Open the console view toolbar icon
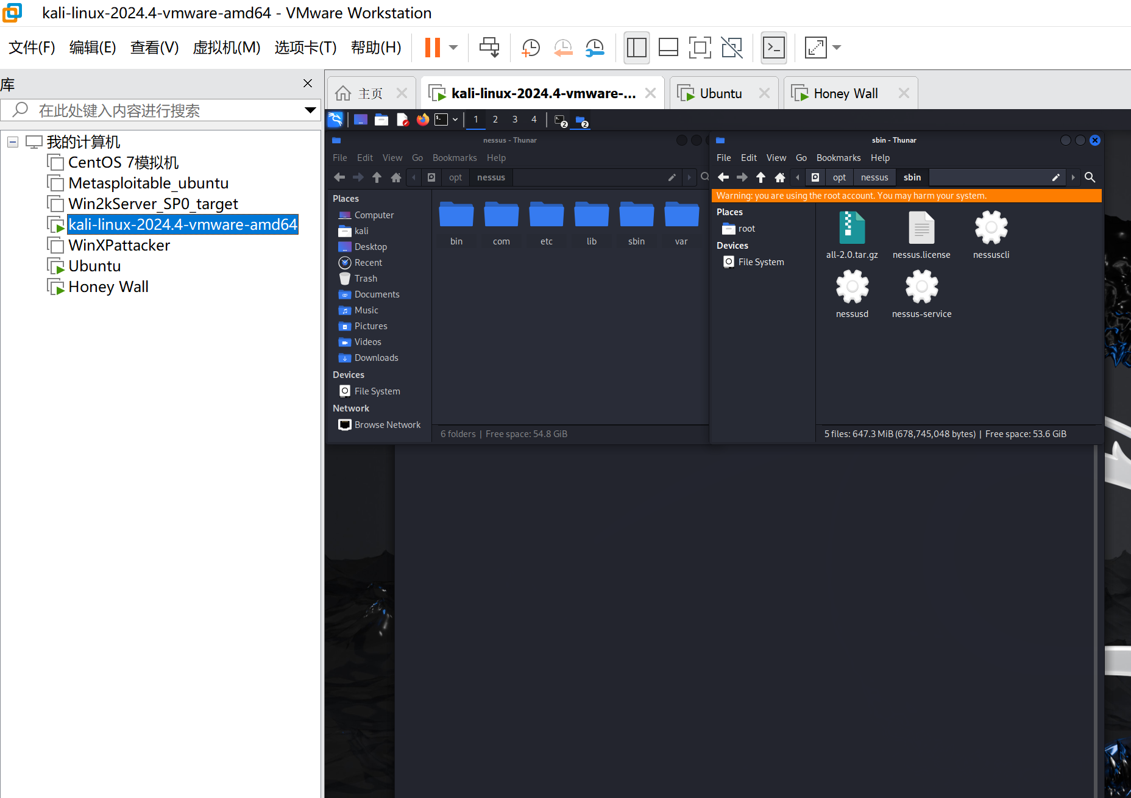The height and width of the screenshot is (798, 1131). [x=774, y=48]
